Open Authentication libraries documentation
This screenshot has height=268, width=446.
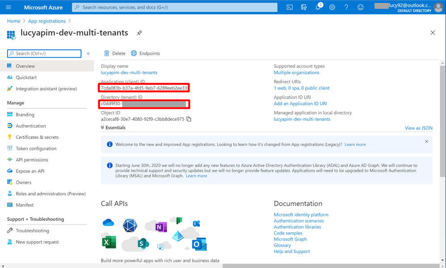point(297,227)
